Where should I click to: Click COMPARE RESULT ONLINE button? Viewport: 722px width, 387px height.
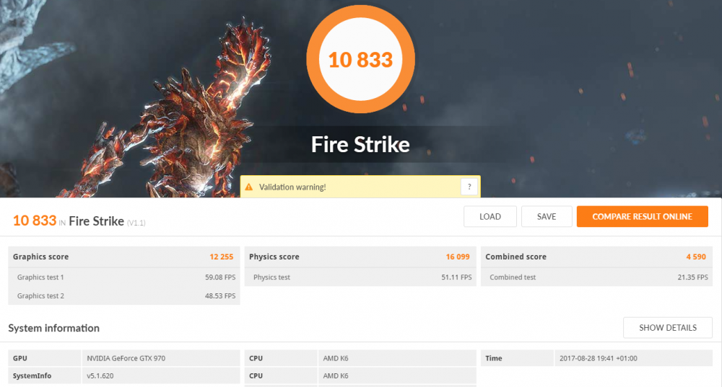(x=643, y=216)
